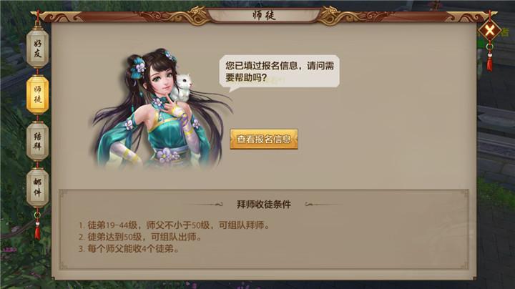Click the 师徒 title banner
The width and height of the screenshot is (515, 289).
pos(264,15)
